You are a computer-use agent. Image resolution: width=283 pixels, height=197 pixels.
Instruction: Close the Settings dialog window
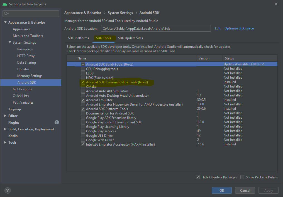(276, 4)
